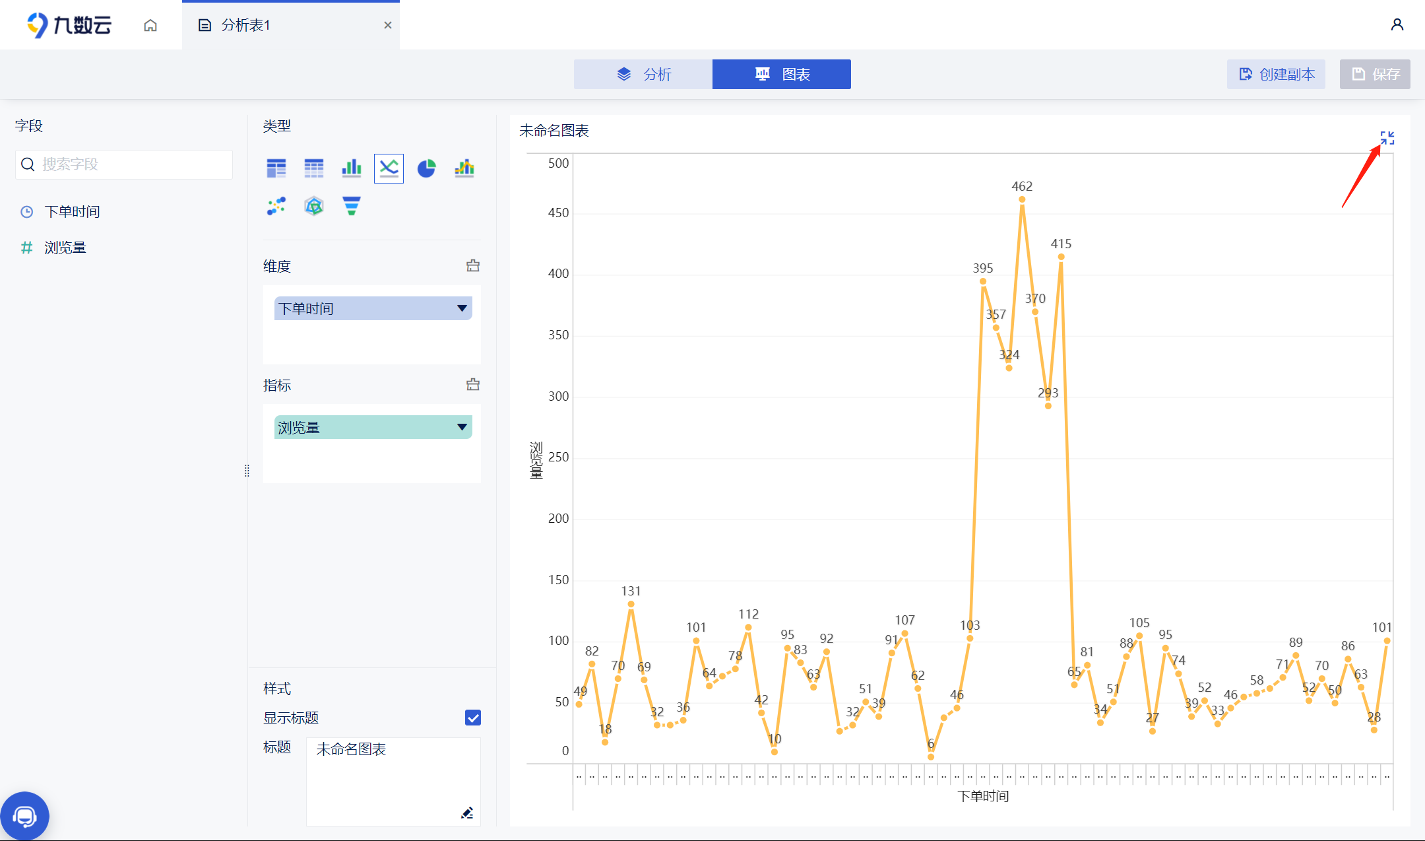Clear the 维度 section with the eraser icon

[473, 266]
